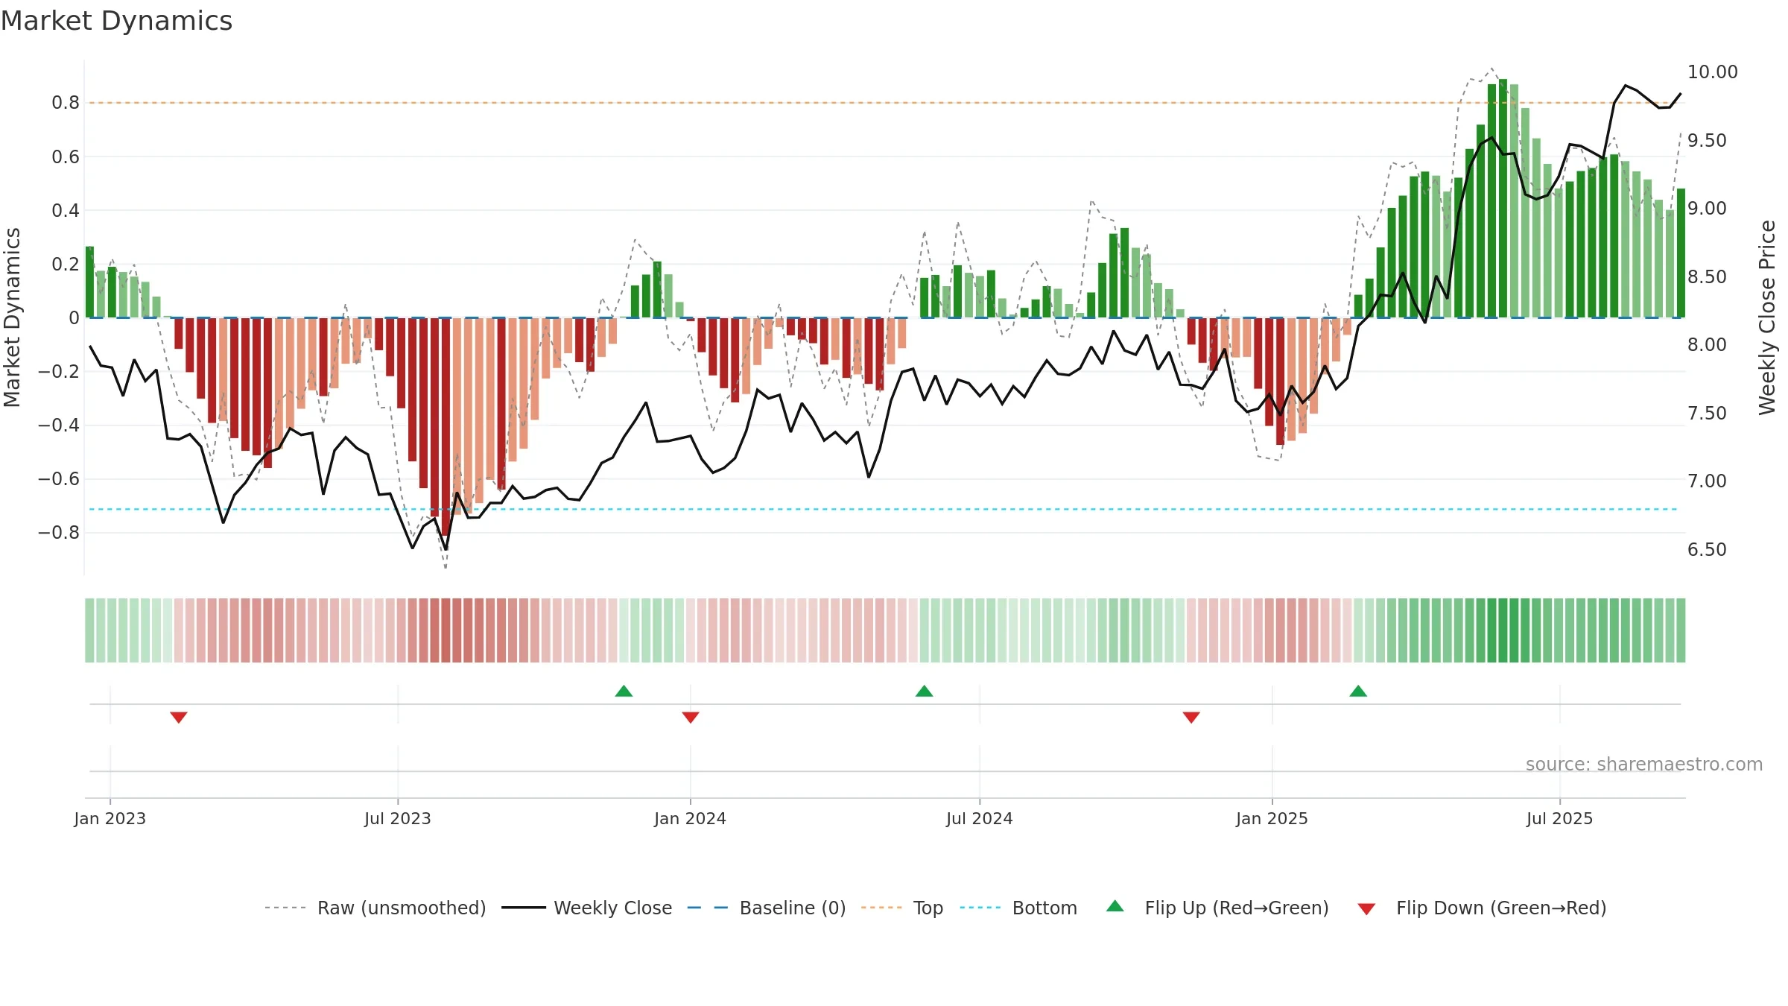
Task: Click the −0.8 left axis label
Action: [59, 533]
